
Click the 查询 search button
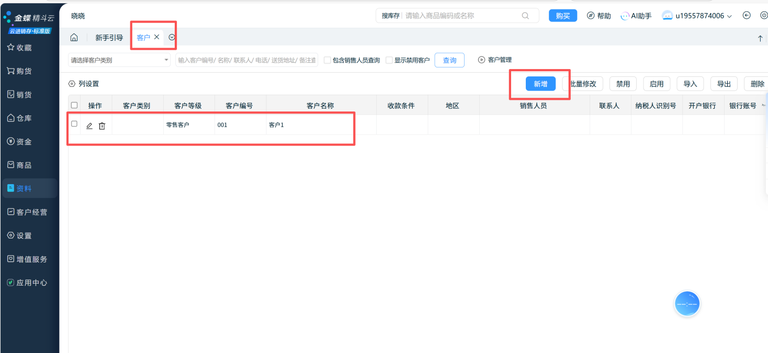tap(449, 60)
